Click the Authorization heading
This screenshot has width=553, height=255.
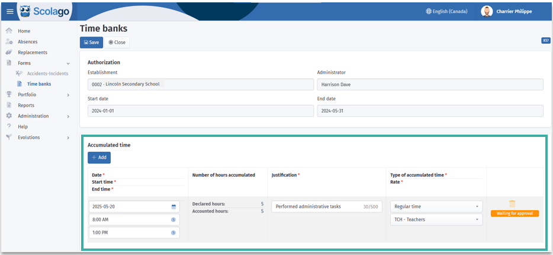[x=104, y=62]
